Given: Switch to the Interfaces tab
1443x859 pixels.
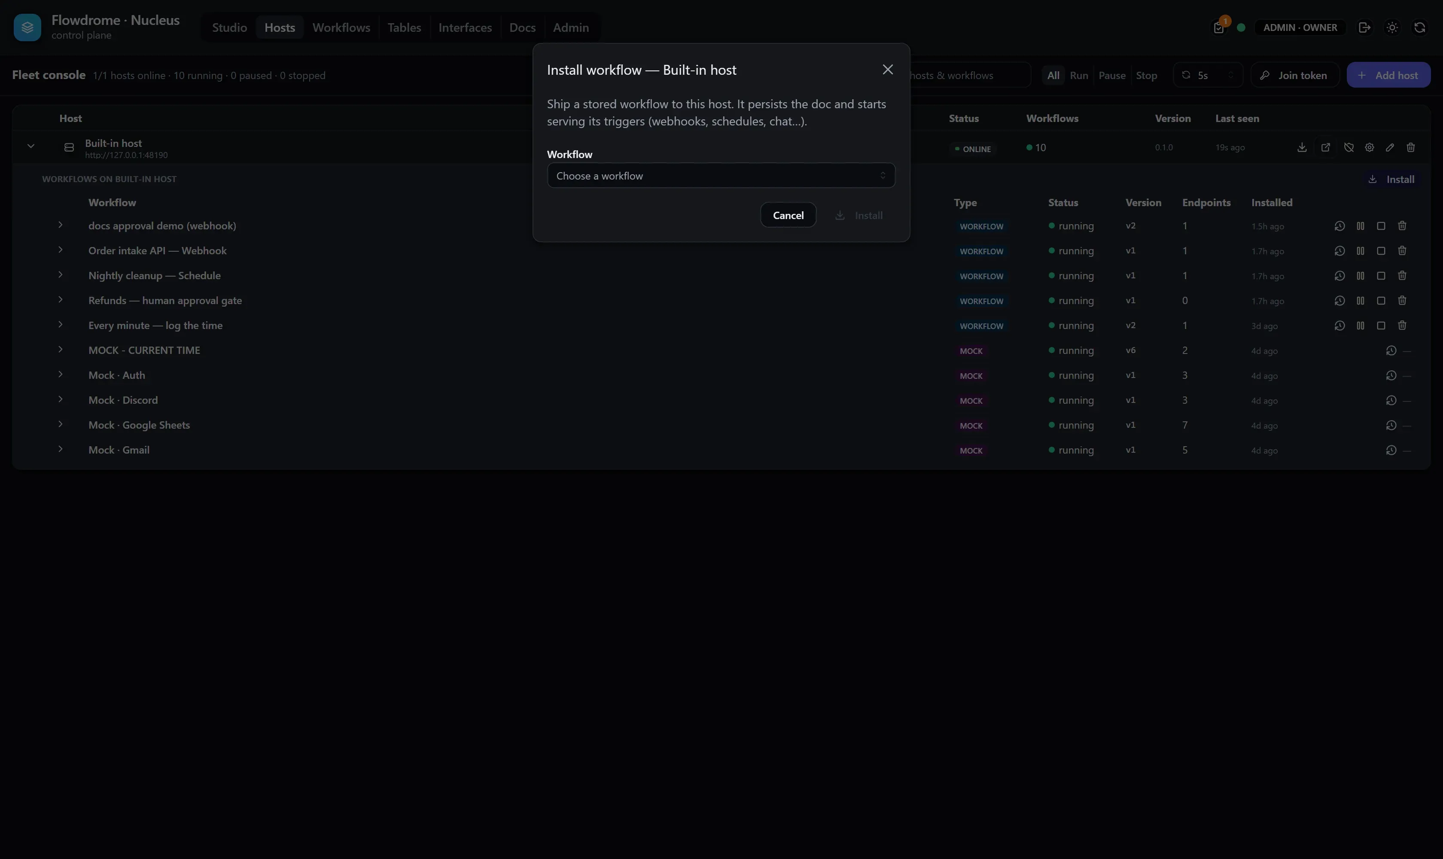Looking at the screenshot, I should 465,27.
